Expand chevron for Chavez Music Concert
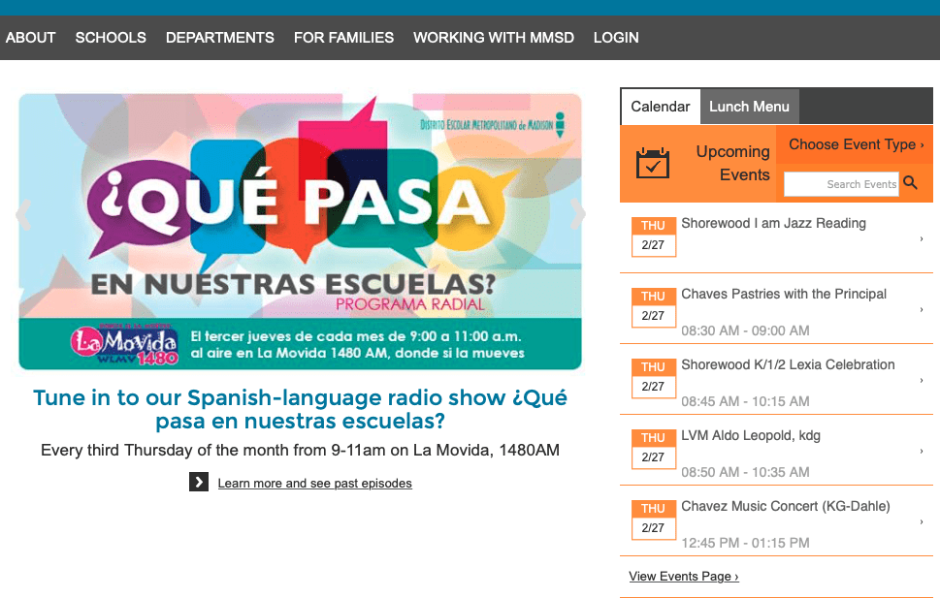Viewport: 940px width, 598px height. pos(922,521)
